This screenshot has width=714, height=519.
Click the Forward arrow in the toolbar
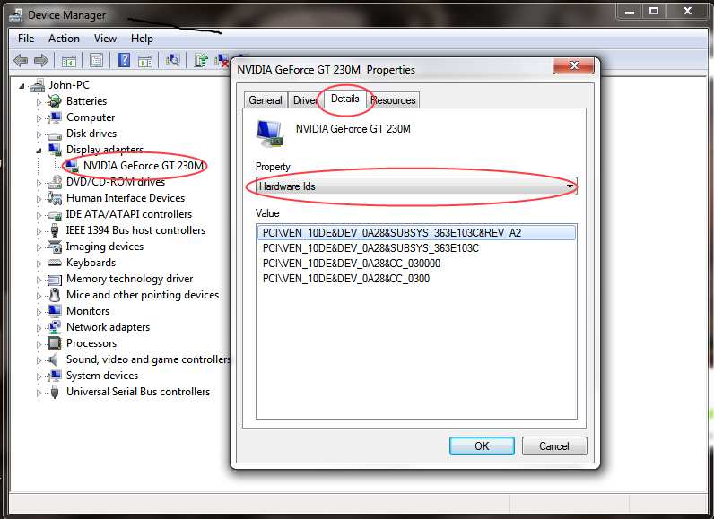pyautogui.click(x=41, y=60)
